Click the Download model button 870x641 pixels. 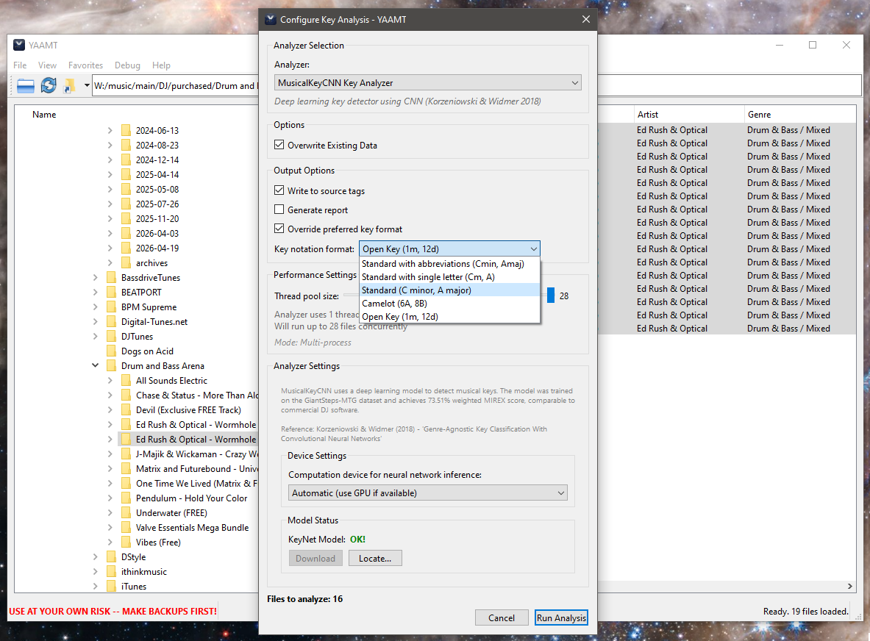315,559
